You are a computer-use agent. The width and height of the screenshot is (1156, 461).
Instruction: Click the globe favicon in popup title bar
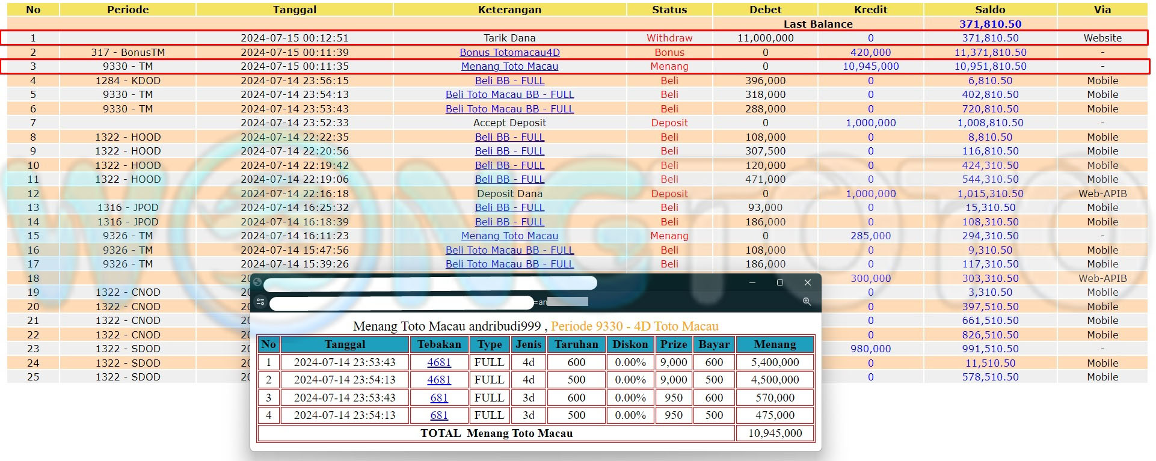point(257,282)
